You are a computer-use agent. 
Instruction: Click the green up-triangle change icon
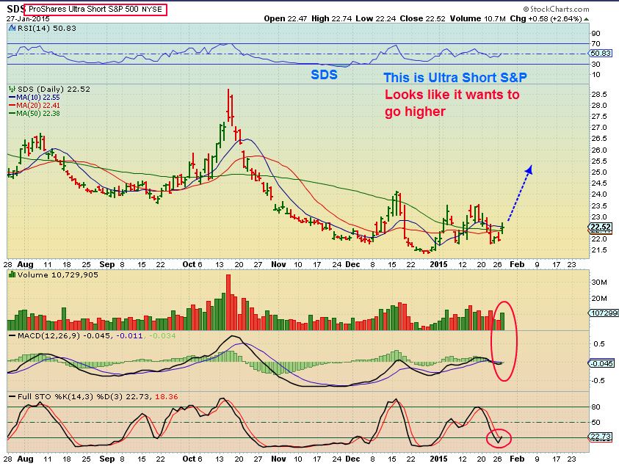pyautogui.click(x=586, y=19)
